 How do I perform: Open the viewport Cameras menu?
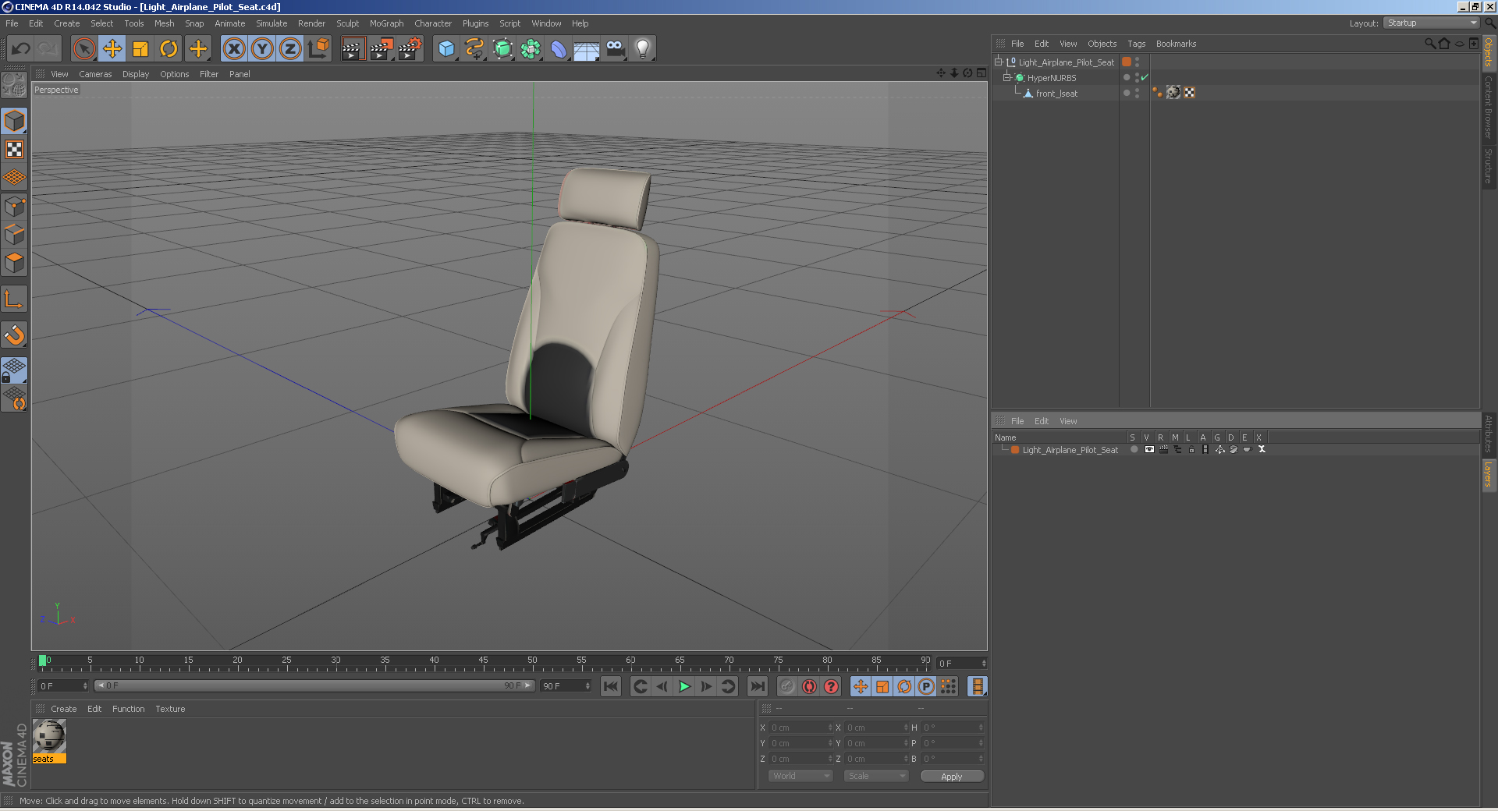coord(95,74)
